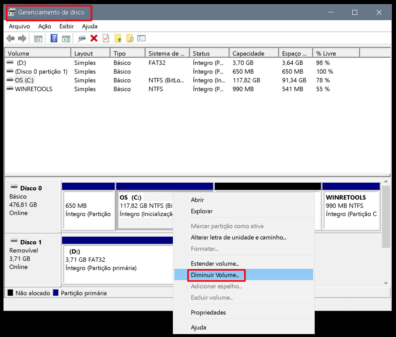Maximize the Gerenciamento de disco window
396x337 pixels.
point(355,12)
